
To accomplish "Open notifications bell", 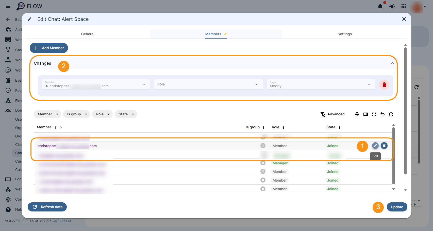I will [380, 7].
